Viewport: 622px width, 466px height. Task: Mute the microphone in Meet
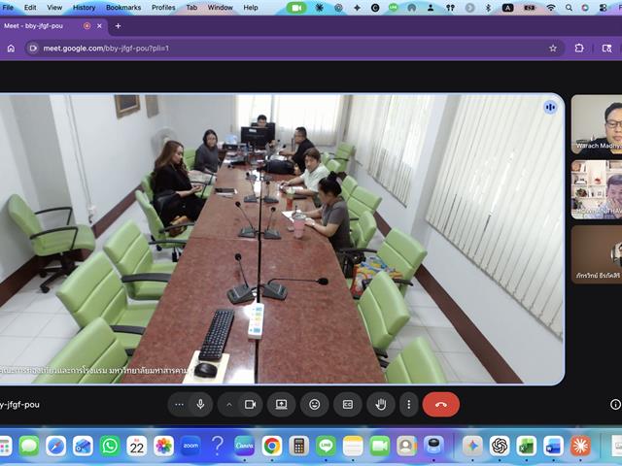coord(201,404)
